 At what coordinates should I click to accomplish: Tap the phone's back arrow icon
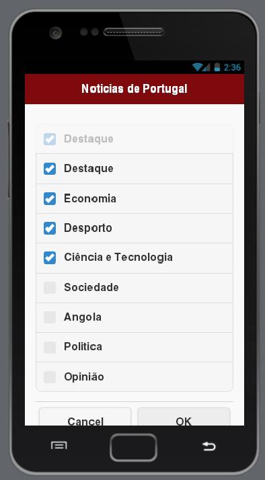click(209, 446)
